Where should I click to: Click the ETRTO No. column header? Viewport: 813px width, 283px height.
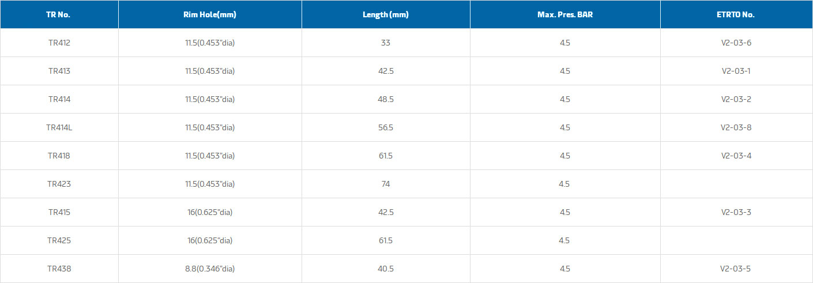736,14
